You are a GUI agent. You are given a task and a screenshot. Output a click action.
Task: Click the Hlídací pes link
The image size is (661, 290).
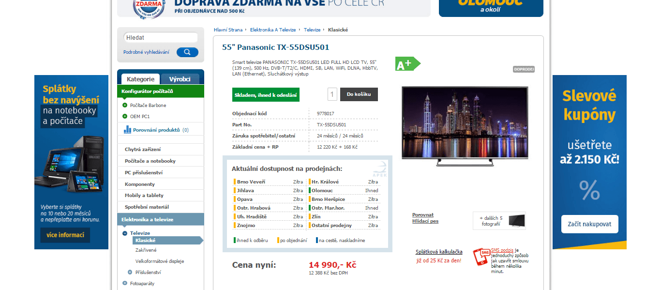tap(425, 221)
